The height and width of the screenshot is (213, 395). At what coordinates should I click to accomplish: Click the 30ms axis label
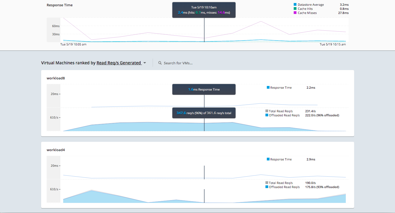pyautogui.click(x=56, y=34)
